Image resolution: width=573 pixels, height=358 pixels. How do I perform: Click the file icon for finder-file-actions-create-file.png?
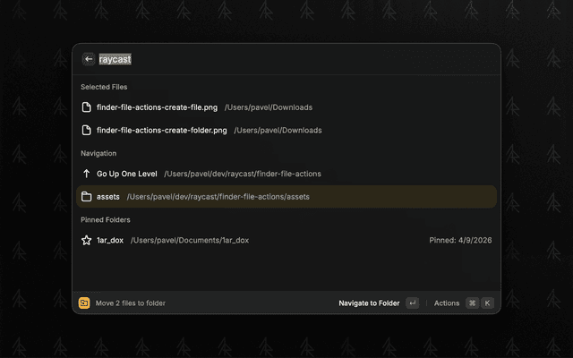(87, 107)
